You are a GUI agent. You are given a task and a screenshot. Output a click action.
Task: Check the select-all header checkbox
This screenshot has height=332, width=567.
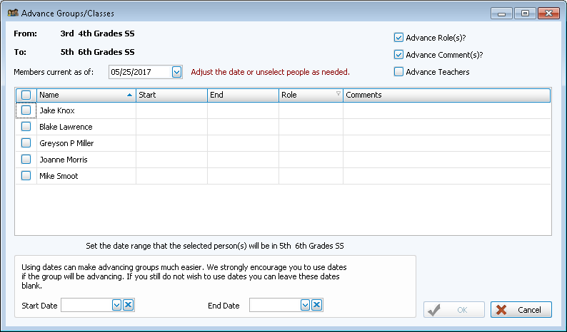26,95
